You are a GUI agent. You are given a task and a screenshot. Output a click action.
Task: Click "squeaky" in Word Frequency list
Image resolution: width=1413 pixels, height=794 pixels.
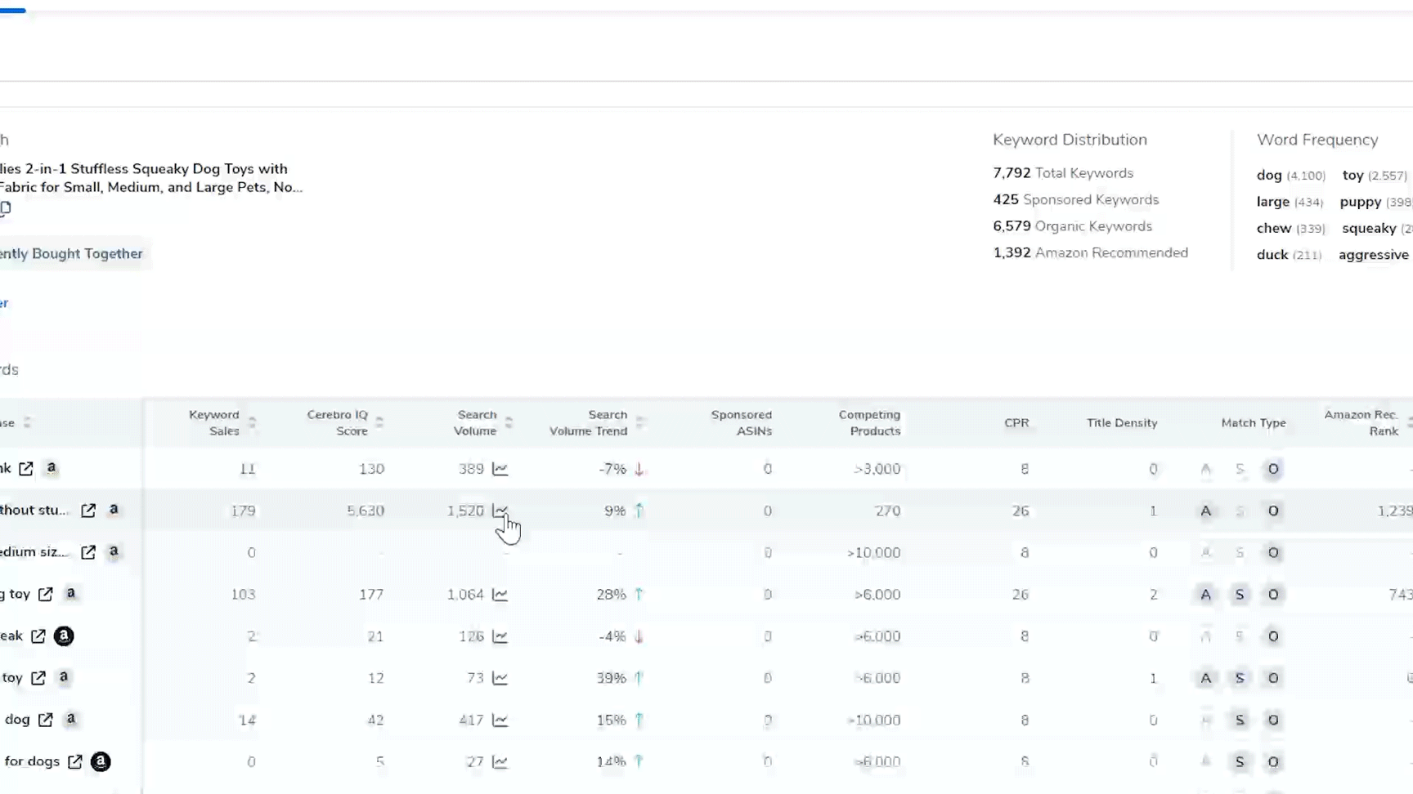[1369, 228]
